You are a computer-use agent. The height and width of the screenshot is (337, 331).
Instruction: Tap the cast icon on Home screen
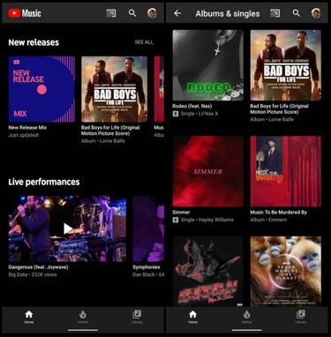(111, 13)
